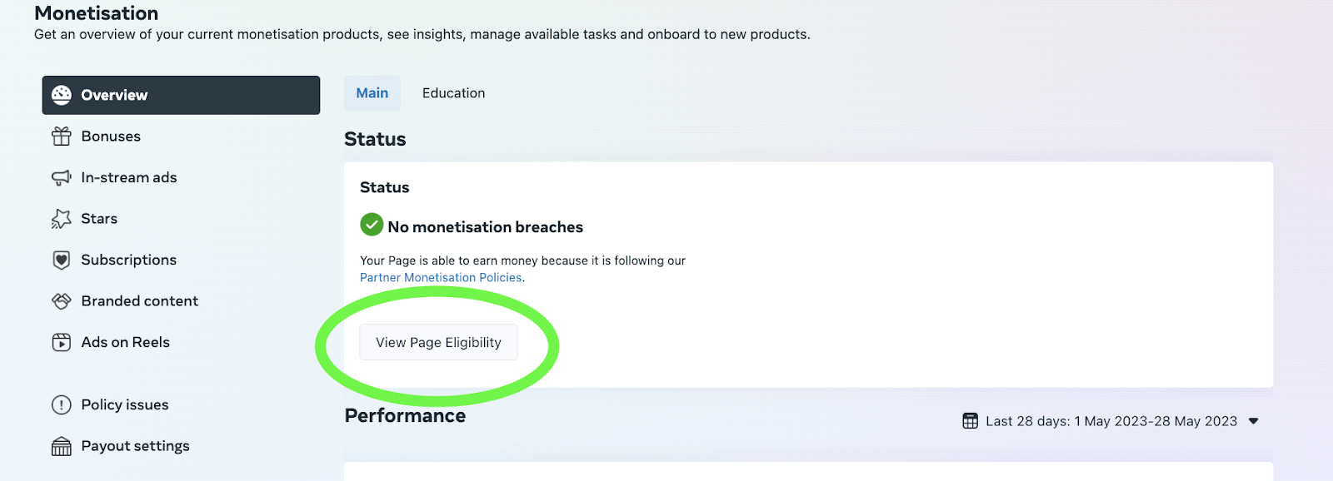
Task: Click the View Page Eligibility button
Action: (438, 342)
